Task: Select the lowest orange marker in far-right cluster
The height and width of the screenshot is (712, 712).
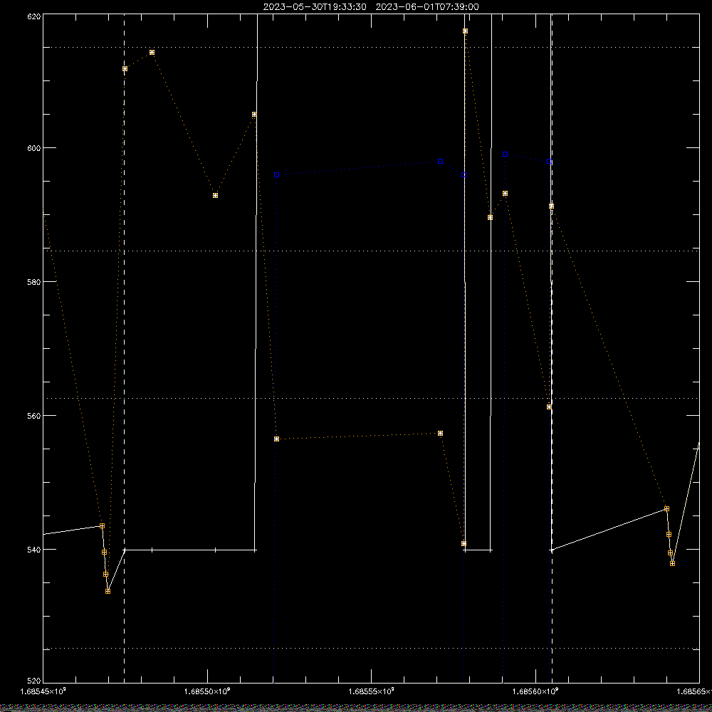Action: coord(673,563)
